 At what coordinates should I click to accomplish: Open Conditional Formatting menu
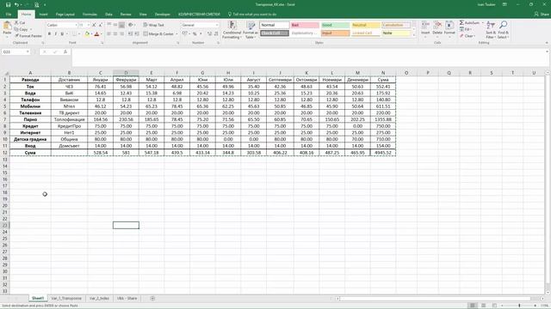232,30
